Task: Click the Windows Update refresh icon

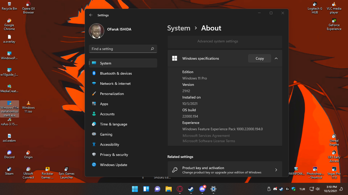Action: [x=94, y=165]
